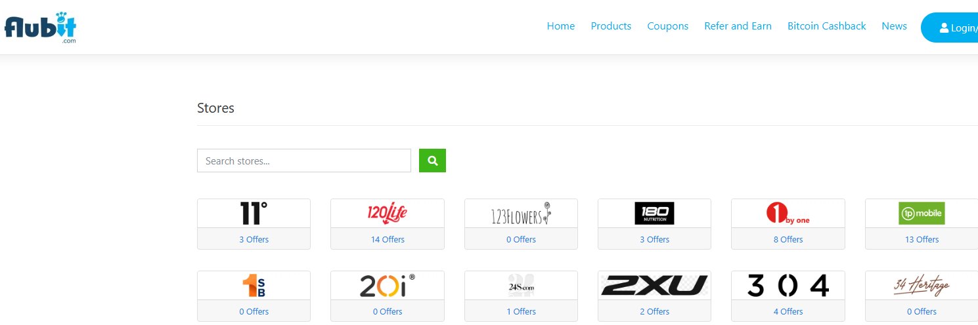Click 14 Offers under 120Life
This screenshot has height=325, width=978.
point(388,239)
